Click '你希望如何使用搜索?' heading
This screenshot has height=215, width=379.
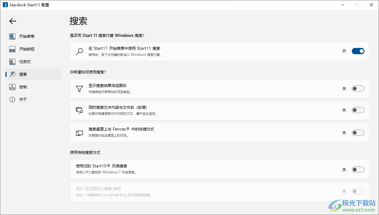coord(88,72)
